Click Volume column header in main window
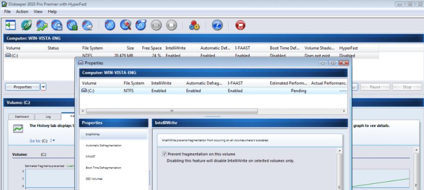The height and width of the screenshot is (190, 424). click(24, 48)
